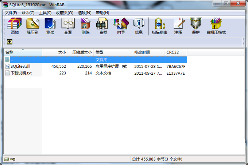Open the 帮助(H) menu
This screenshot has height=165, width=248.
102,13
